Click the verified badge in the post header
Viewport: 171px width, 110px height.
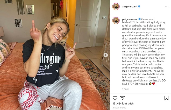click(139, 6)
